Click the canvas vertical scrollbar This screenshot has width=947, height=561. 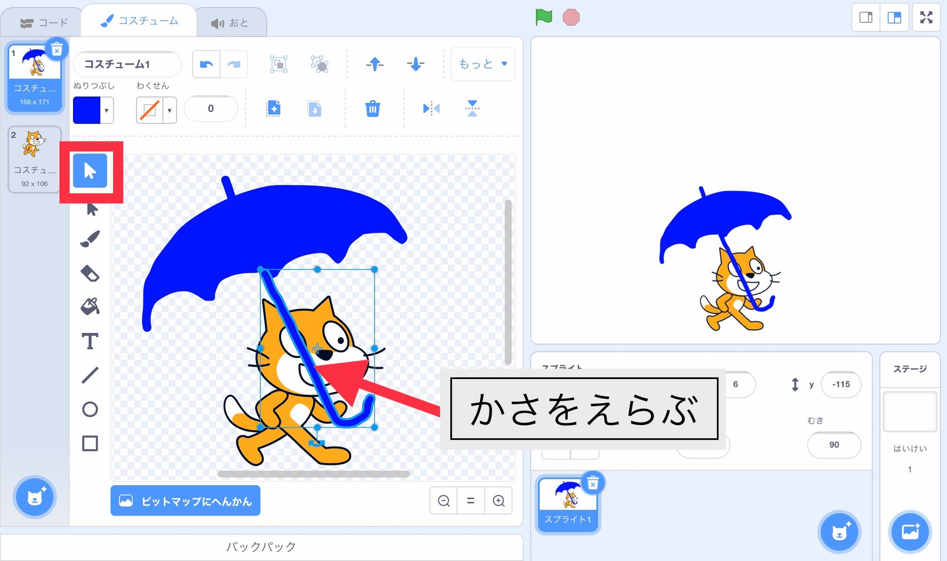508,282
